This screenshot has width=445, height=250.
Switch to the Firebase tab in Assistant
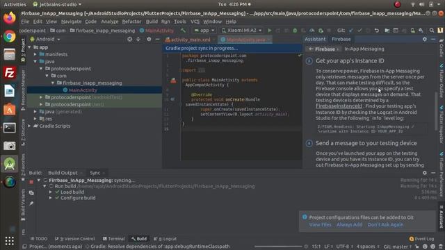(341, 39)
